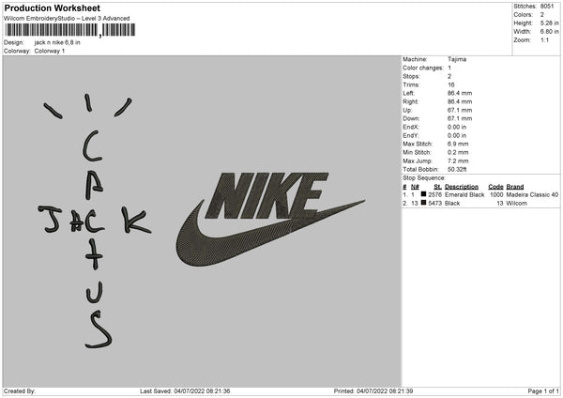Click the "EndX:" label
This screenshot has width=563, height=398.
[411, 127]
